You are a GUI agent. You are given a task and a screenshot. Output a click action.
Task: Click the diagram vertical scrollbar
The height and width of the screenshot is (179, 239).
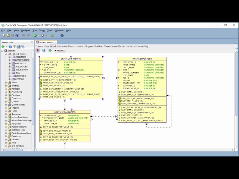[x=236, y=84]
